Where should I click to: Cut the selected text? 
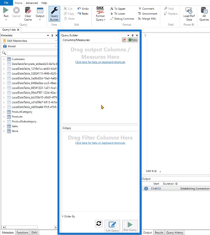tap(68, 9)
